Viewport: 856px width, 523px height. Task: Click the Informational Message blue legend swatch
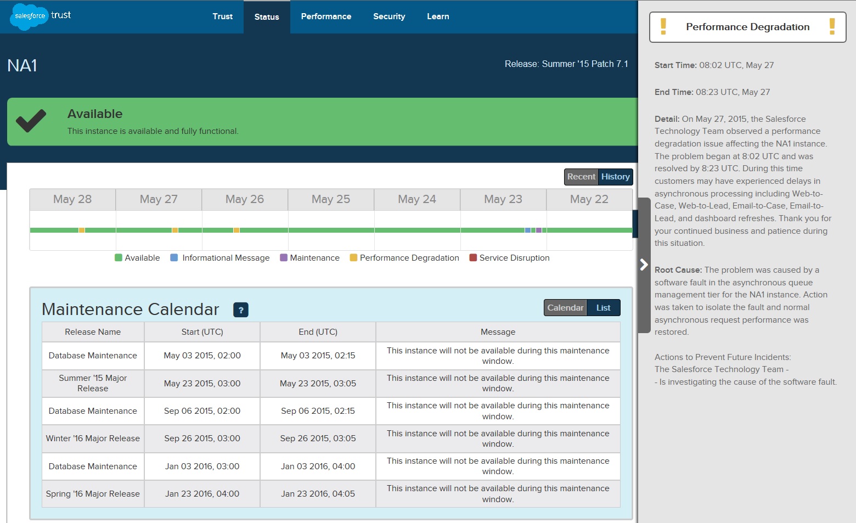tap(174, 258)
